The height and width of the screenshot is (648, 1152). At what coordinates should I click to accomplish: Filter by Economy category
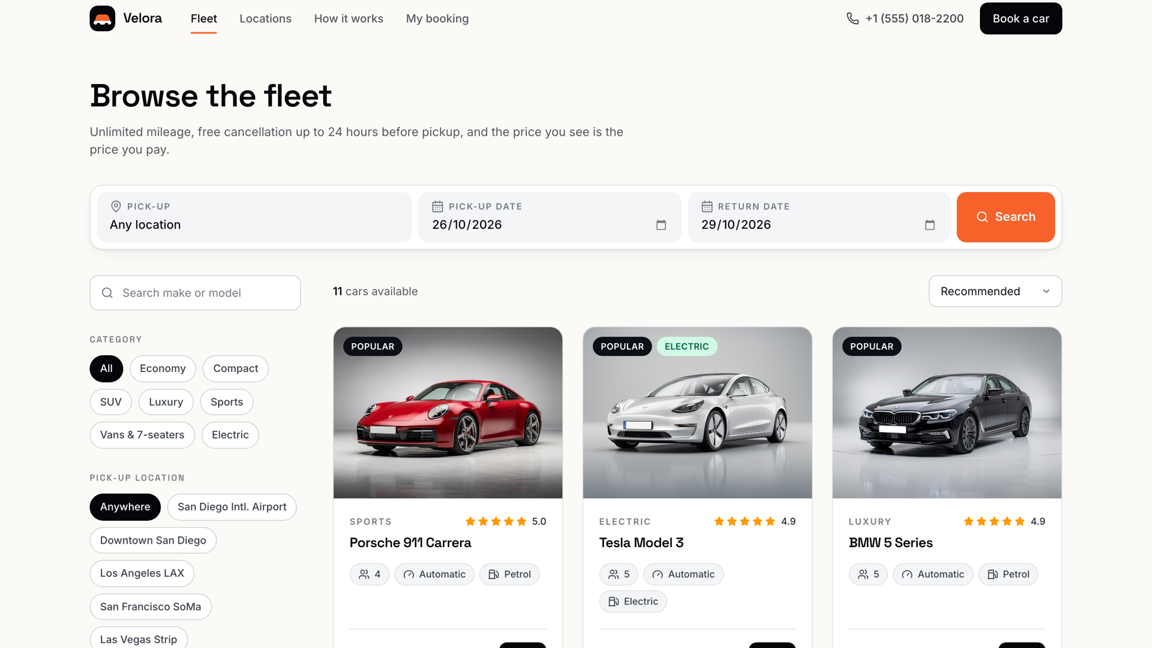coord(163,368)
